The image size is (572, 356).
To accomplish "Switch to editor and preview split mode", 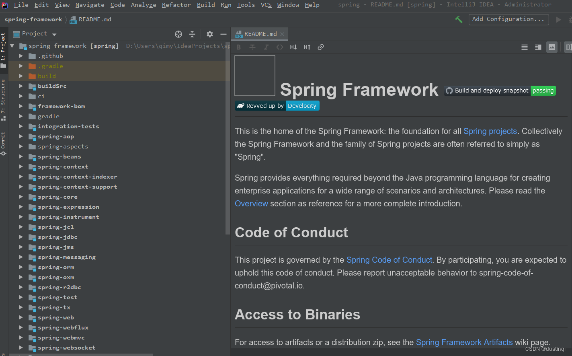I will point(538,47).
